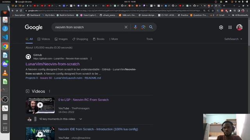
Task: Open a new Chrome tab with plus
Action: [224, 6]
